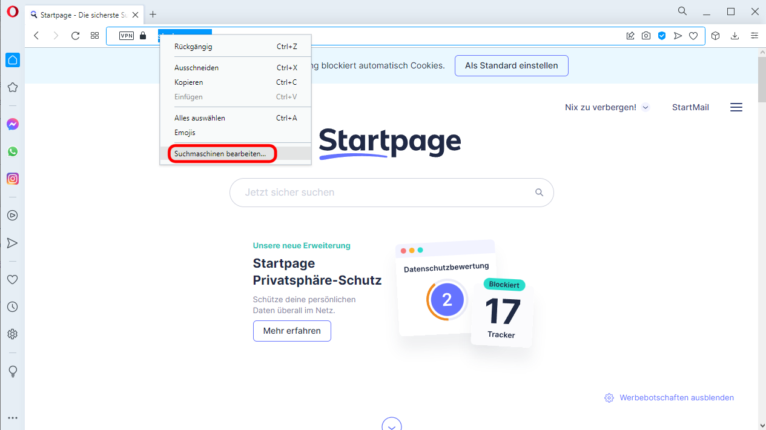Image resolution: width=766 pixels, height=430 pixels.
Task: Expand Nix zu verbergen! dropdown
Action: tap(607, 107)
